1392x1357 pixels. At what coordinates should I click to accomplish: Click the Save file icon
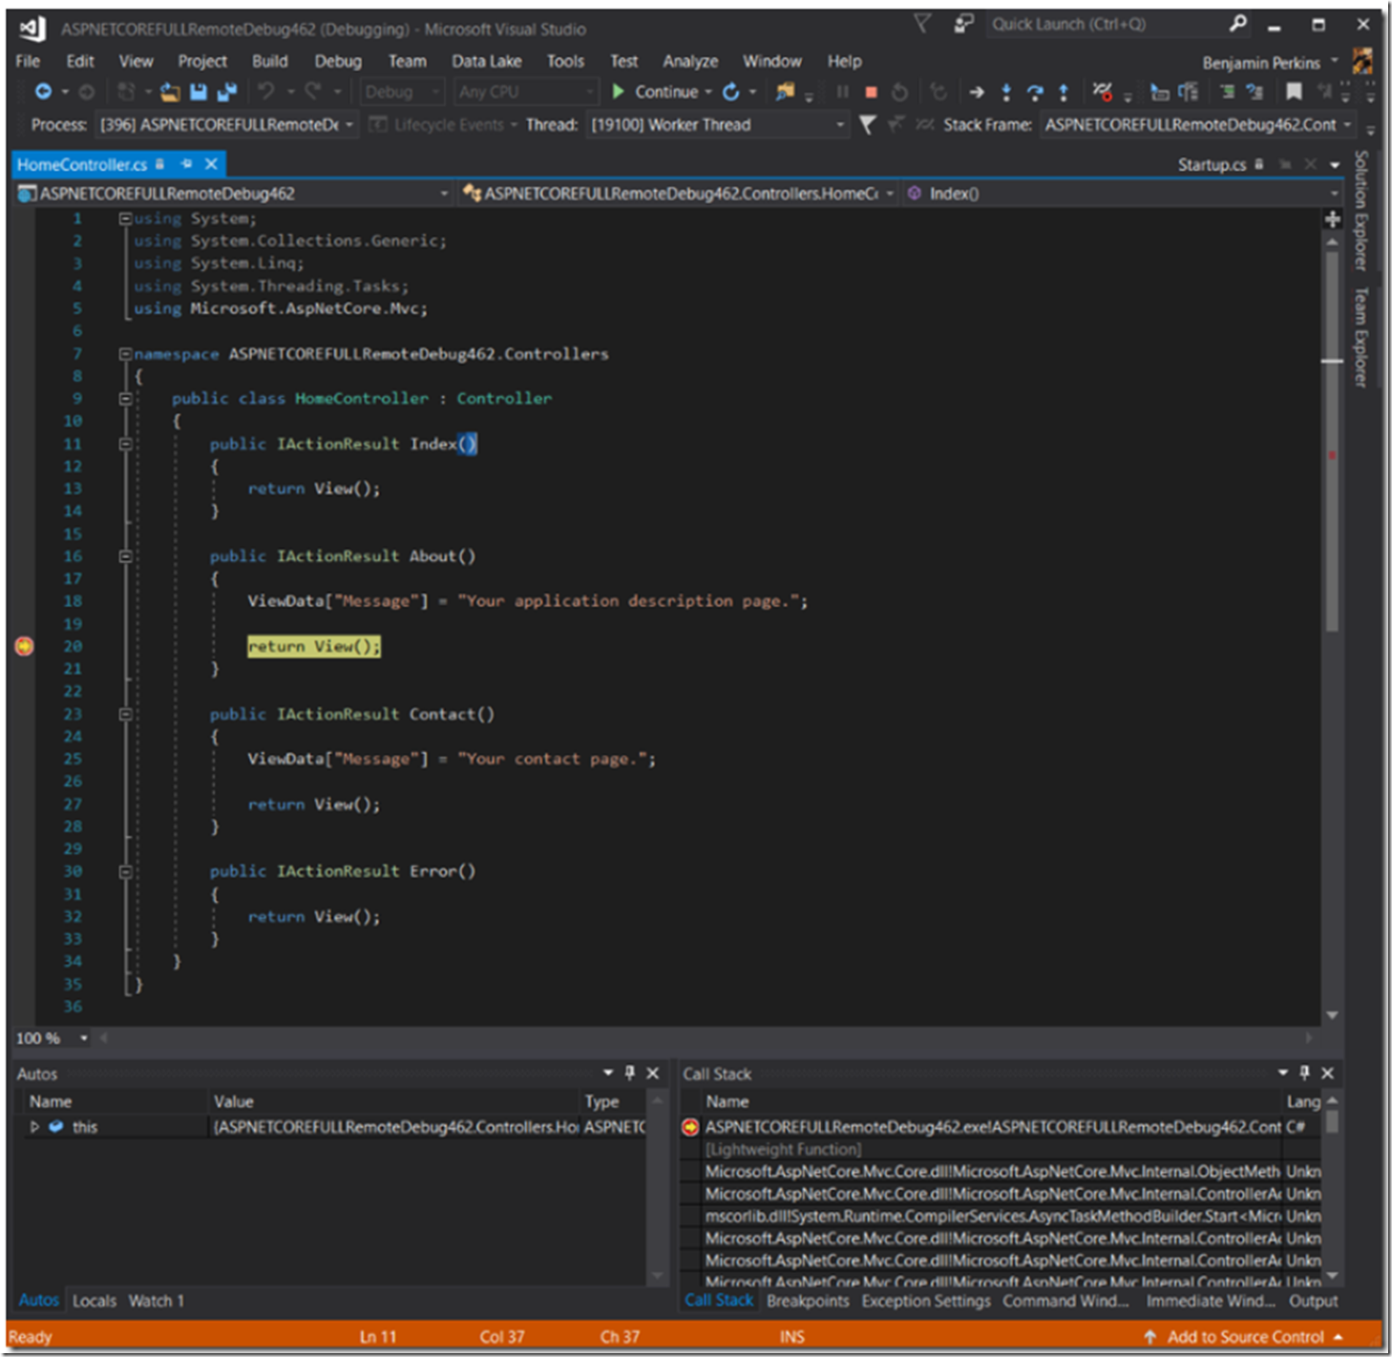coord(199,92)
